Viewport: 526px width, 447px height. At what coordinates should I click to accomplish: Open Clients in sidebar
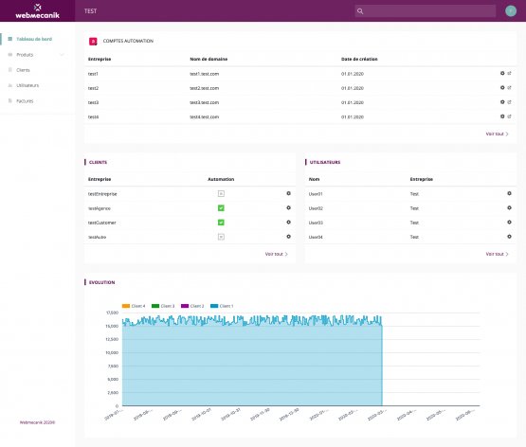pyautogui.click(x=23, y=70)
